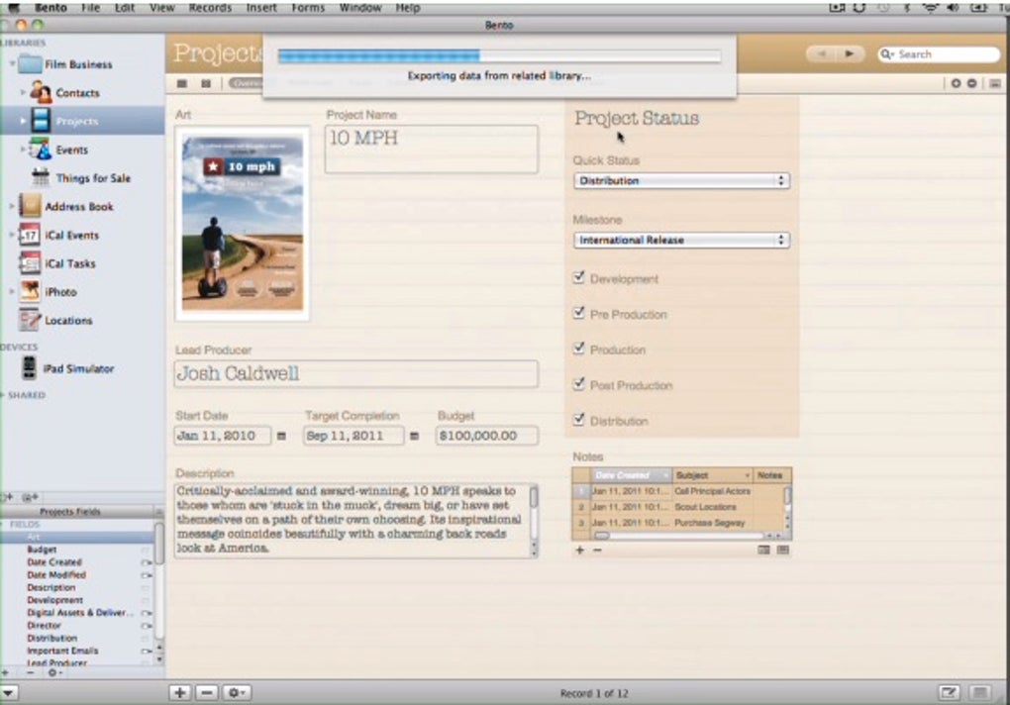Delete the record with minus button
The image size is (1010, 705).
point(206,693)
